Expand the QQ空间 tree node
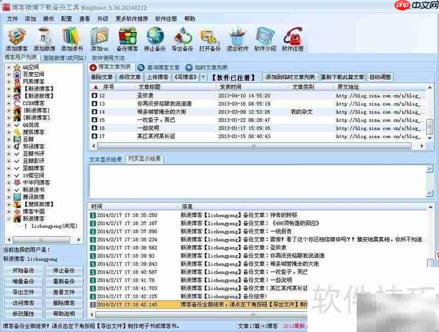This screenshot has width=439, height=332. (x=9, y=67)
